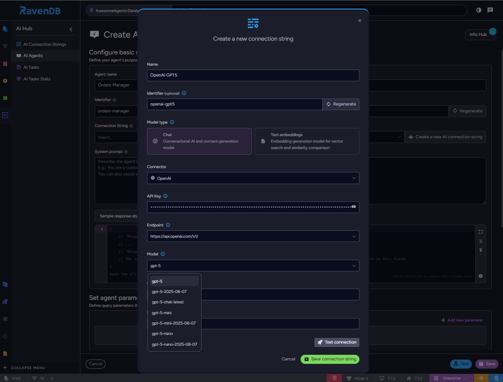Screen dimensions: 503x382
Task: Choose gpt-5-nano-2025-08-07 from the model list
Action: coord(174,344)
